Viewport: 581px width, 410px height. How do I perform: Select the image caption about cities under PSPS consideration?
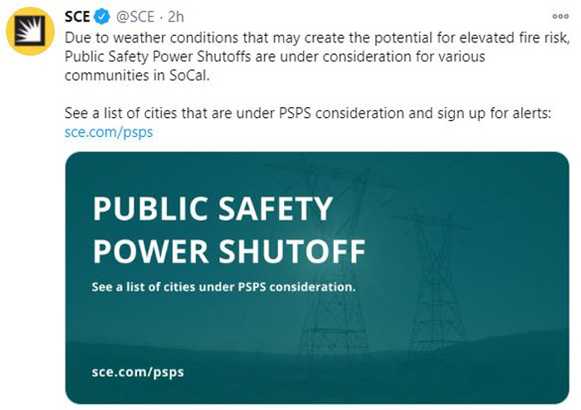click(x=223, y=286)
